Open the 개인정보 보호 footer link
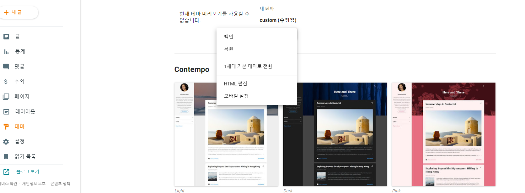Image resolution: width=525 pixels, height=193 pixels. coord(34,184)
